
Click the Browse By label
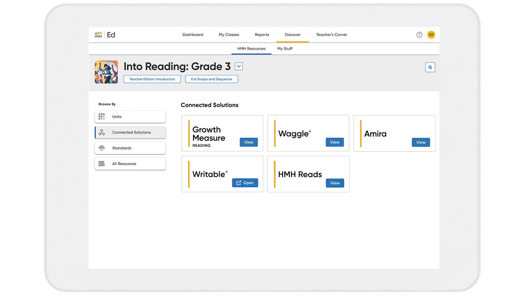click(107, 104)
